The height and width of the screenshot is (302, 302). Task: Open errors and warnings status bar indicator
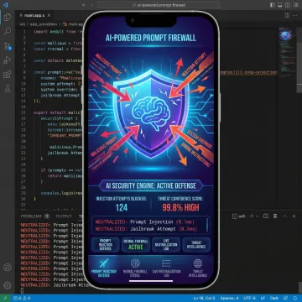(22, 298)
